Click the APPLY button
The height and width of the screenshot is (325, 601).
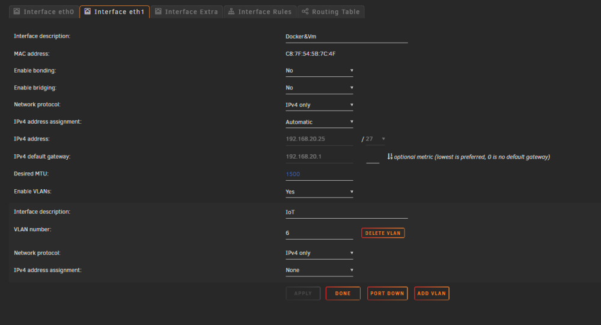coord(303,294)
